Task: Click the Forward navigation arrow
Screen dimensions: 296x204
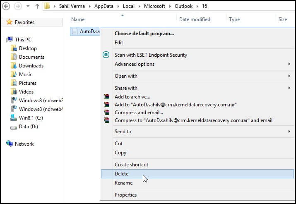Action: pyautogui.click(x=18, y=6)
